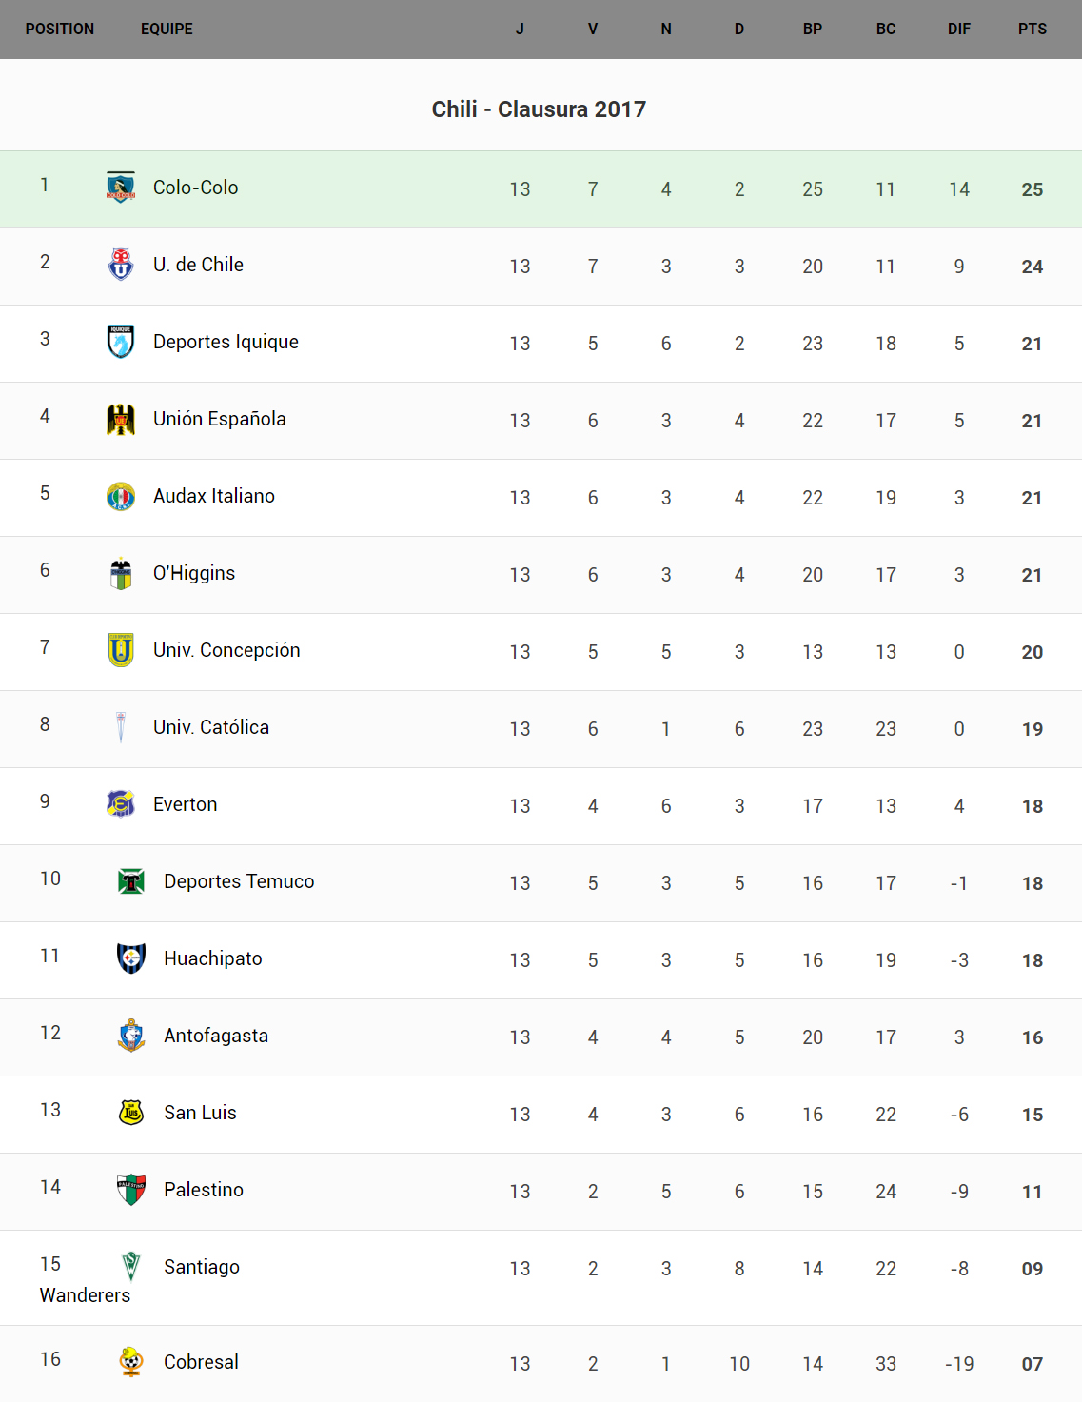Click the Cobresal club crest icon
The height and width of the screenshot is (1402, 1082).
131,1362
